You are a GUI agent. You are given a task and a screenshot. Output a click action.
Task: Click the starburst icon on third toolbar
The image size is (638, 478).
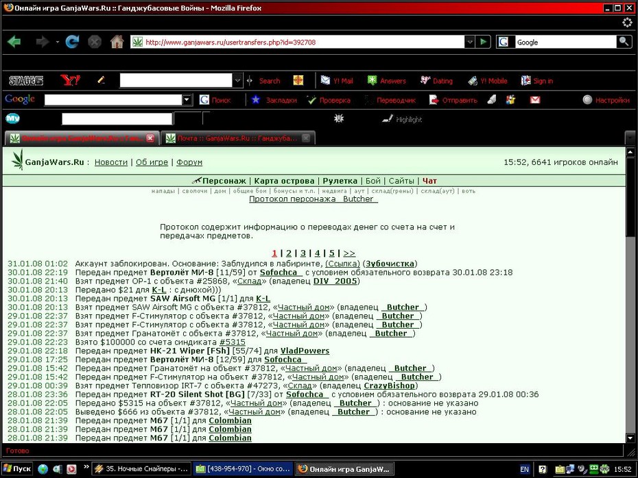(339, 118)
